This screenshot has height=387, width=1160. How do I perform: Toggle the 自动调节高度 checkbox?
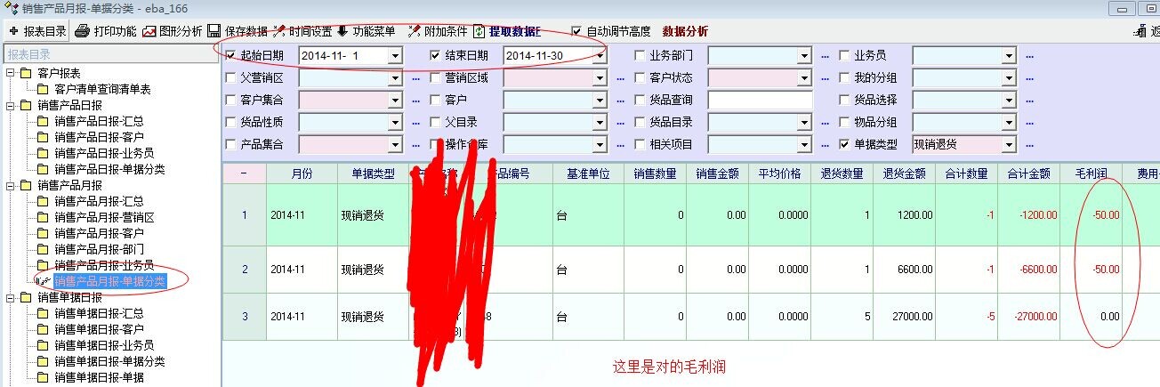click(576, 31)
